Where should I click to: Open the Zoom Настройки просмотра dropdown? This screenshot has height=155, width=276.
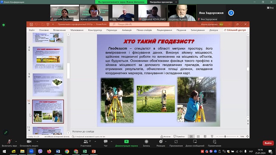coord(163,2)
